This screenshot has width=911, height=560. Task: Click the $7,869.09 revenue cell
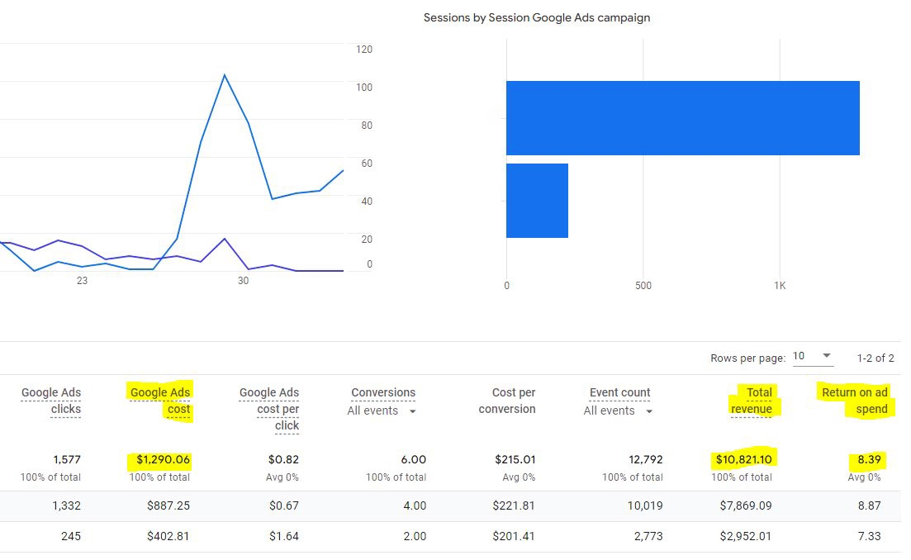click(x=745, y=506)
